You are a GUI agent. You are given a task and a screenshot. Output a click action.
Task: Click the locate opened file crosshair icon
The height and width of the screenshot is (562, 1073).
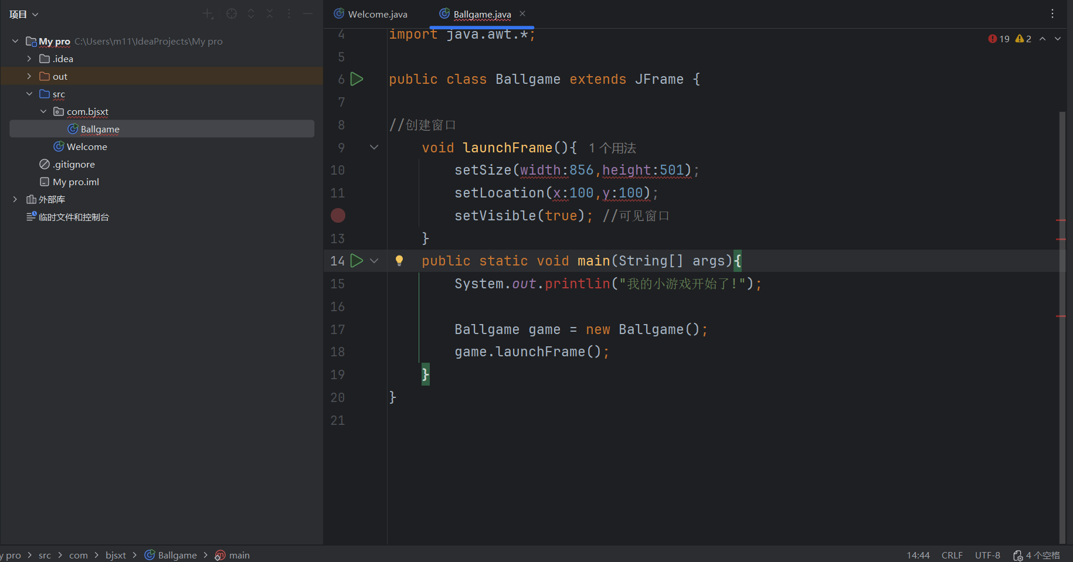tap(232, 13)
